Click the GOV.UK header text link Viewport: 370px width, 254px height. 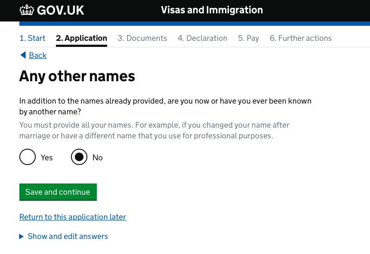tap(60, 10)
